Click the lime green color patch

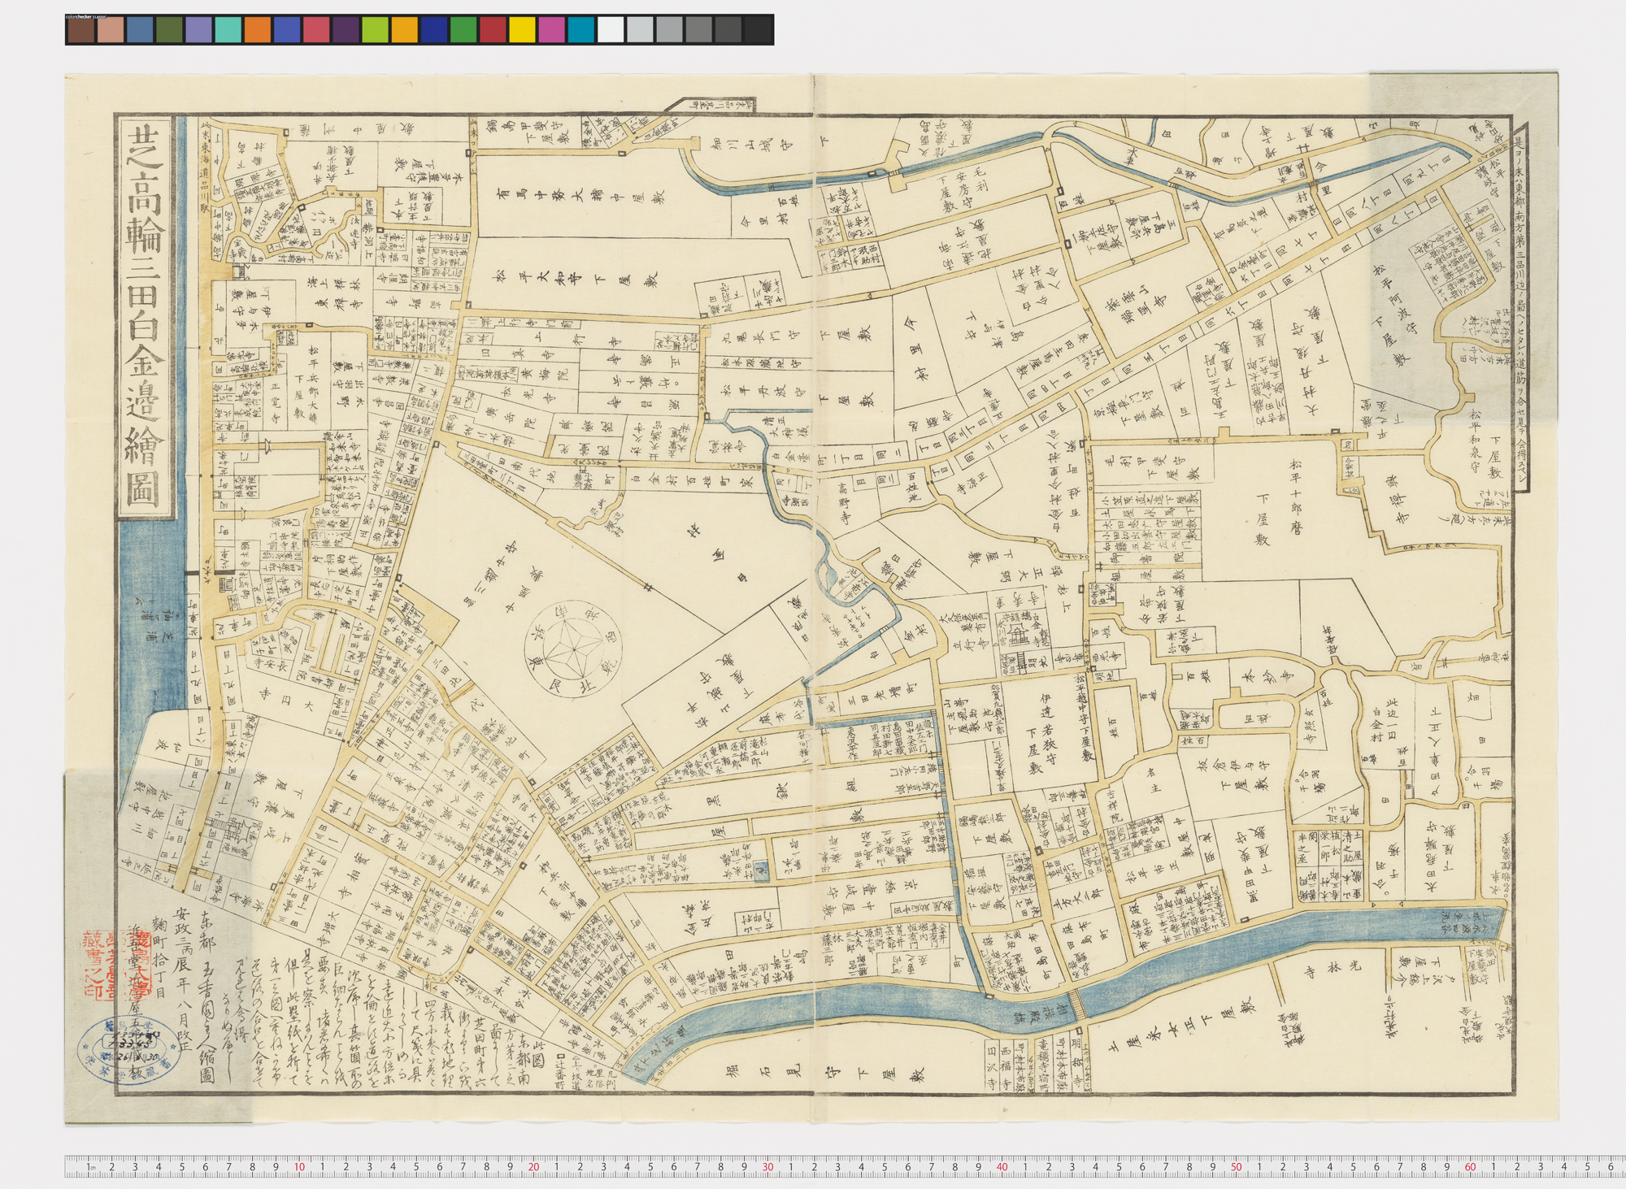coord(375,30)
